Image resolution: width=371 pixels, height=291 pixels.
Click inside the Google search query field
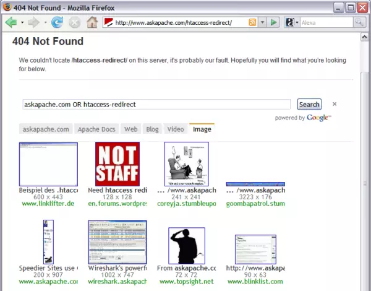tap(156, 105)
